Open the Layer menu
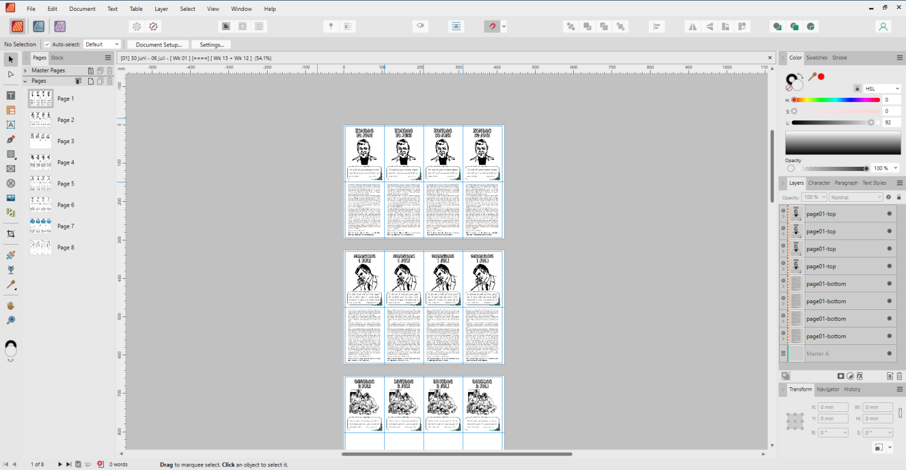 tap(161, 9)
